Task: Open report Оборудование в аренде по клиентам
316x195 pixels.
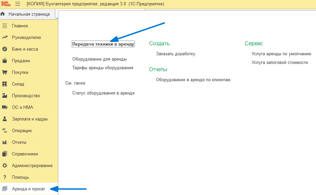Action: coord(193,80)
